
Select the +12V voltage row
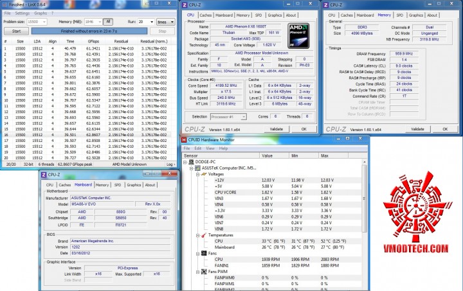coord(273,180)
